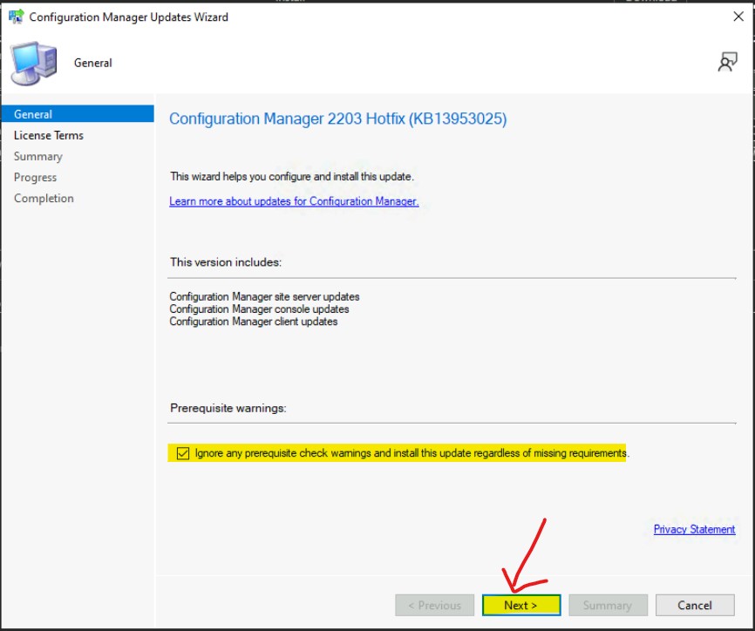755x631 pixels.
Task: Close the Configuration Manager Updates Wizard window
Action: coord(738,17)
